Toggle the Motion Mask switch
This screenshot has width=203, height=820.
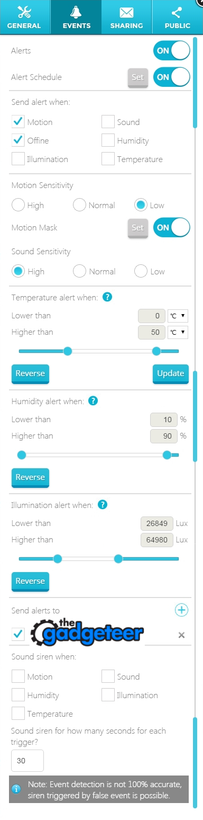pyautogui.click(x=171, y=227)
